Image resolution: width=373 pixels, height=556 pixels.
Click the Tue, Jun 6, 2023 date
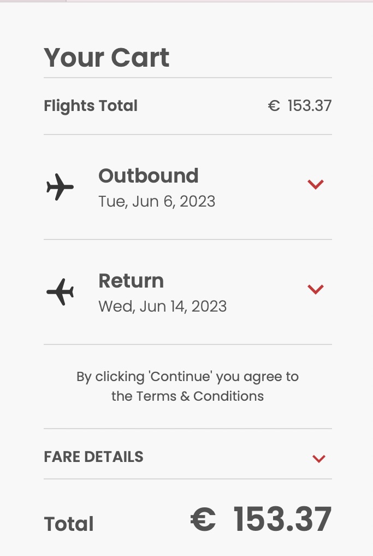[x=157, y=201]
